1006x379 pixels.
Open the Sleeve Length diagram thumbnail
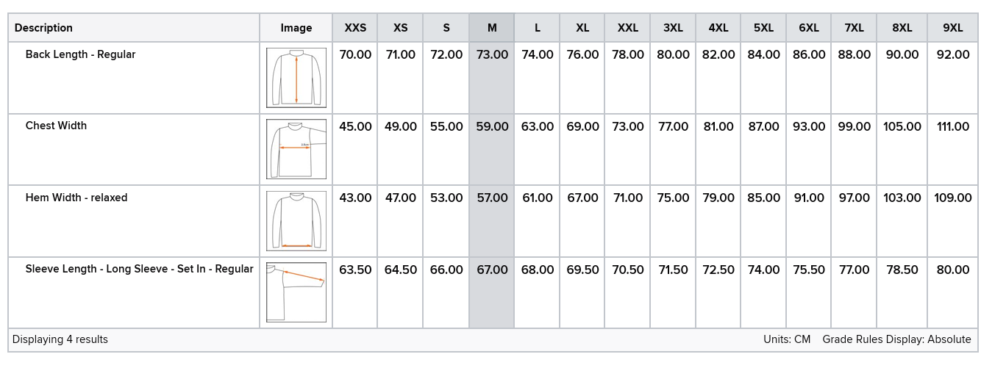[296, 292]
